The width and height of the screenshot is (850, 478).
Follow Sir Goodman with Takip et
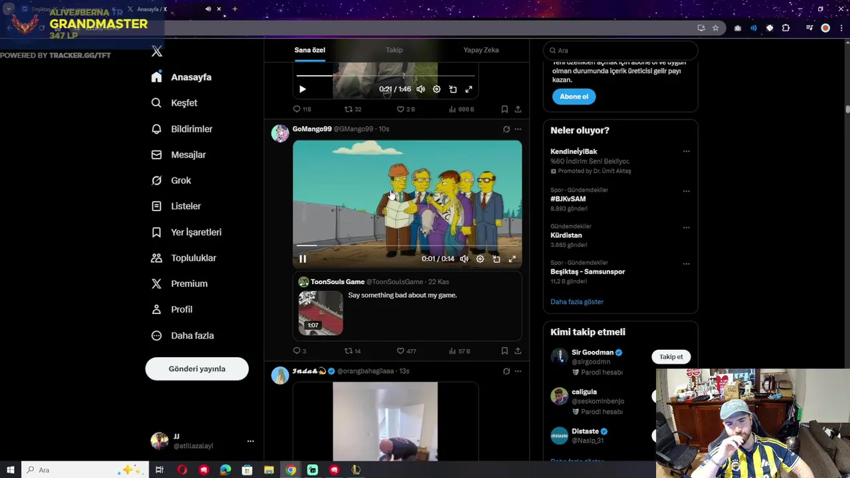[x=671, y=357]
